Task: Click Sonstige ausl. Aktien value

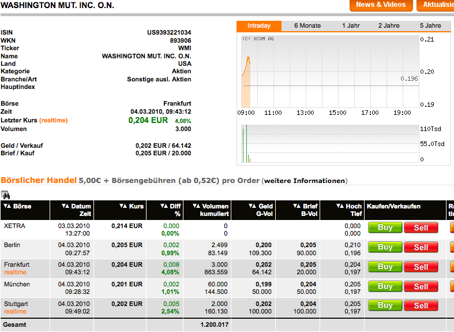Action: [159, 79]
